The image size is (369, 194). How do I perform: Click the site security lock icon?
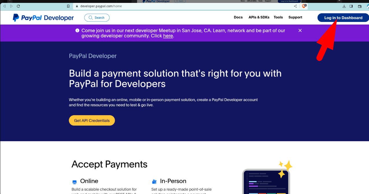(77, 6)
